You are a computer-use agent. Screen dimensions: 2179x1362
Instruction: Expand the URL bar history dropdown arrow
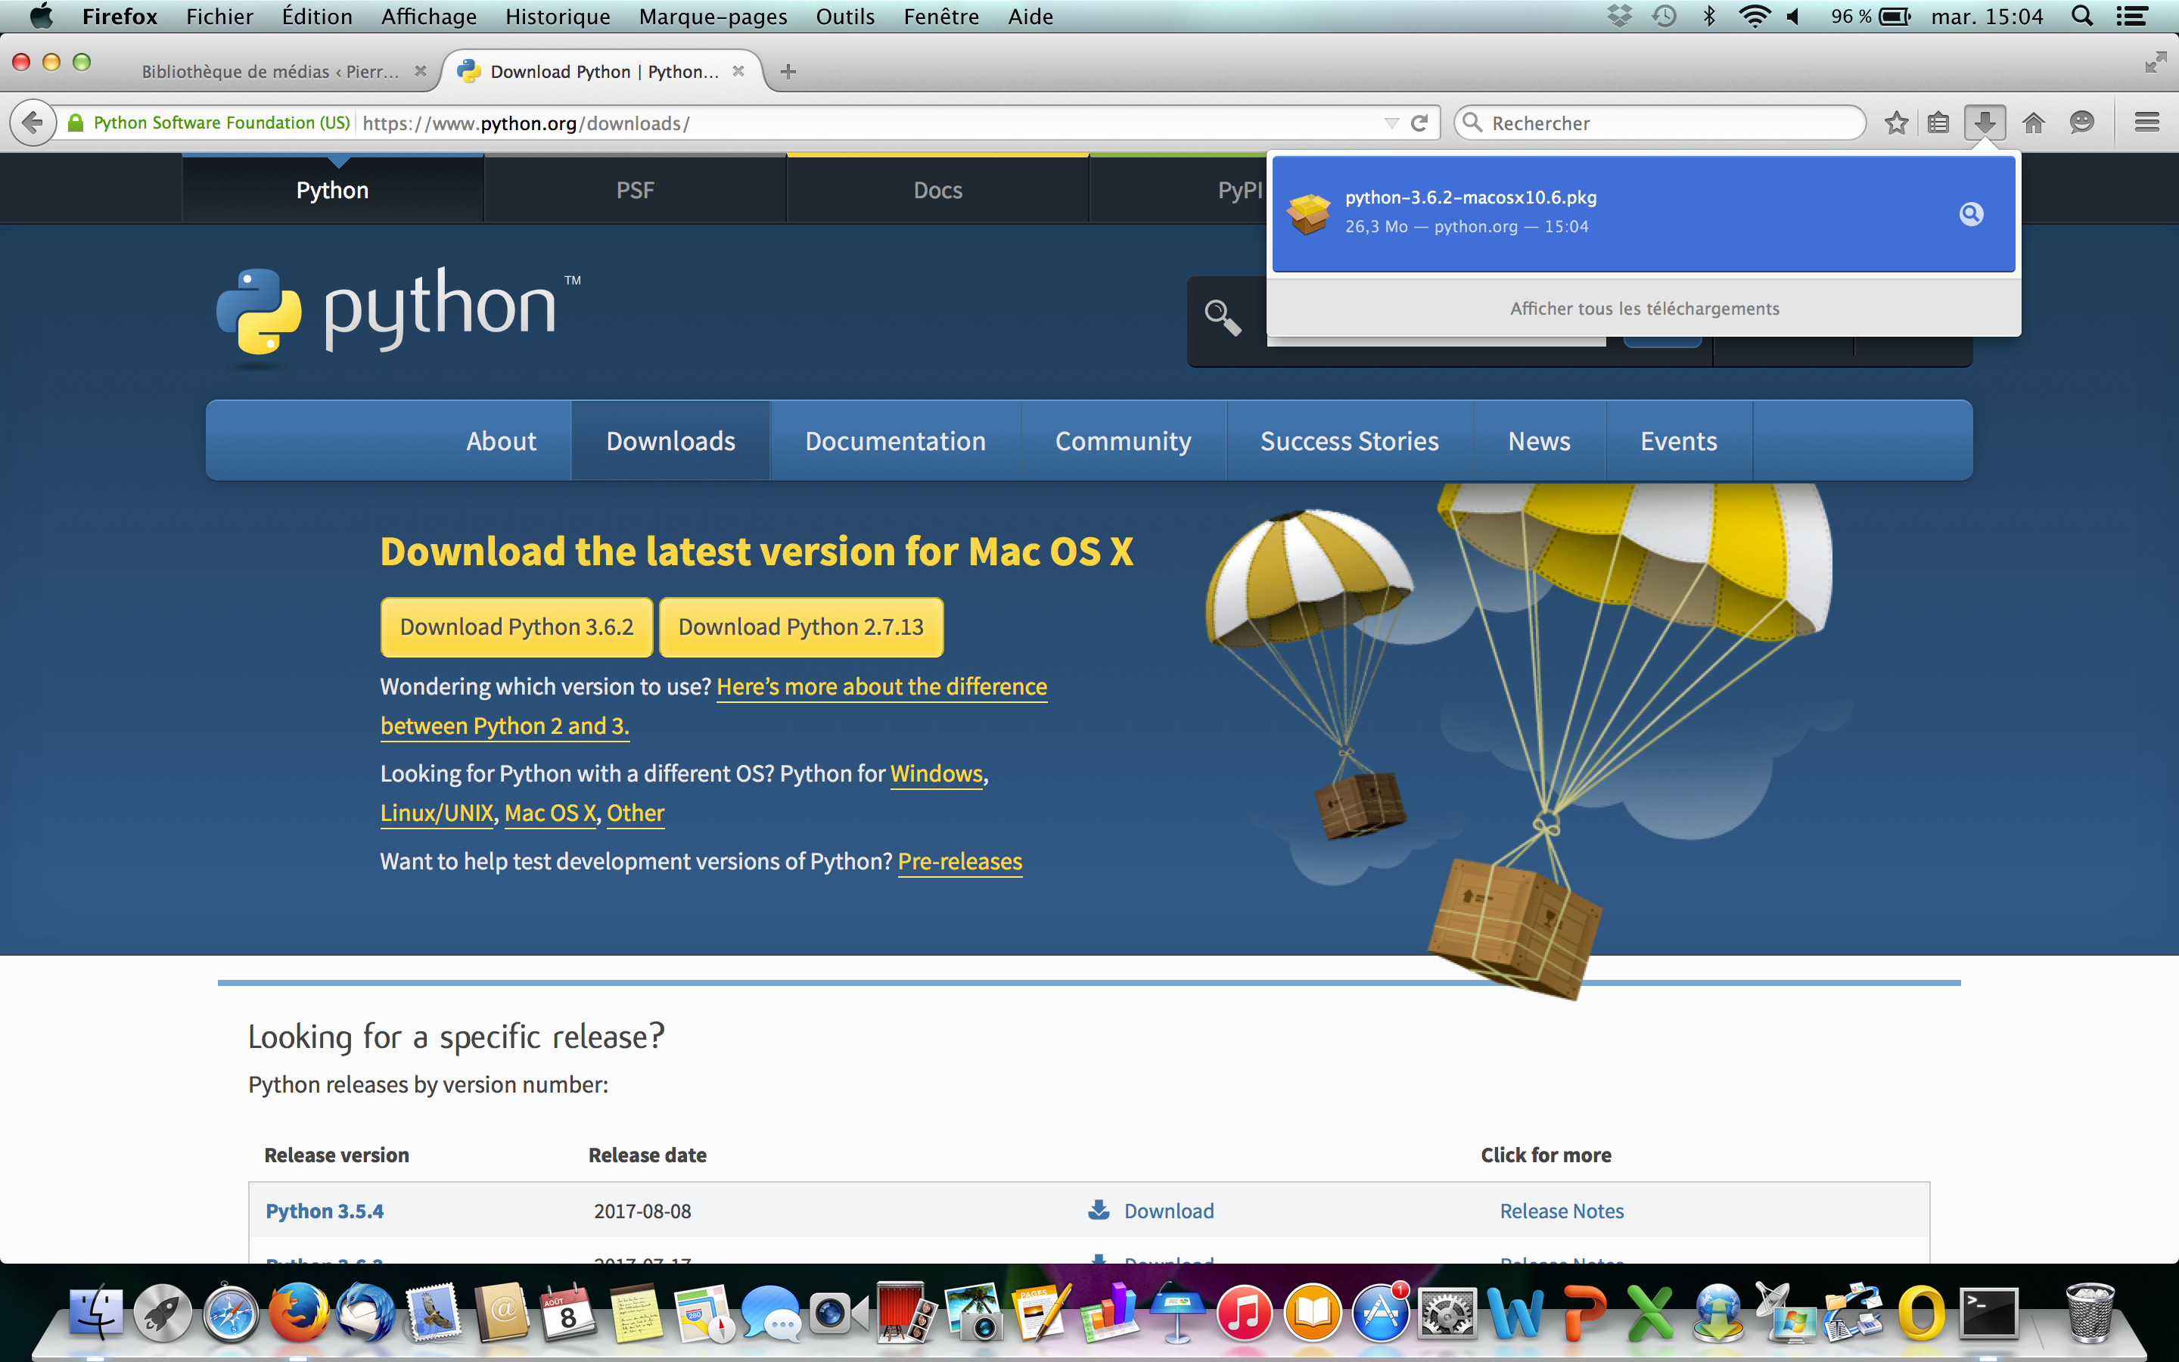coord(1391,123)
